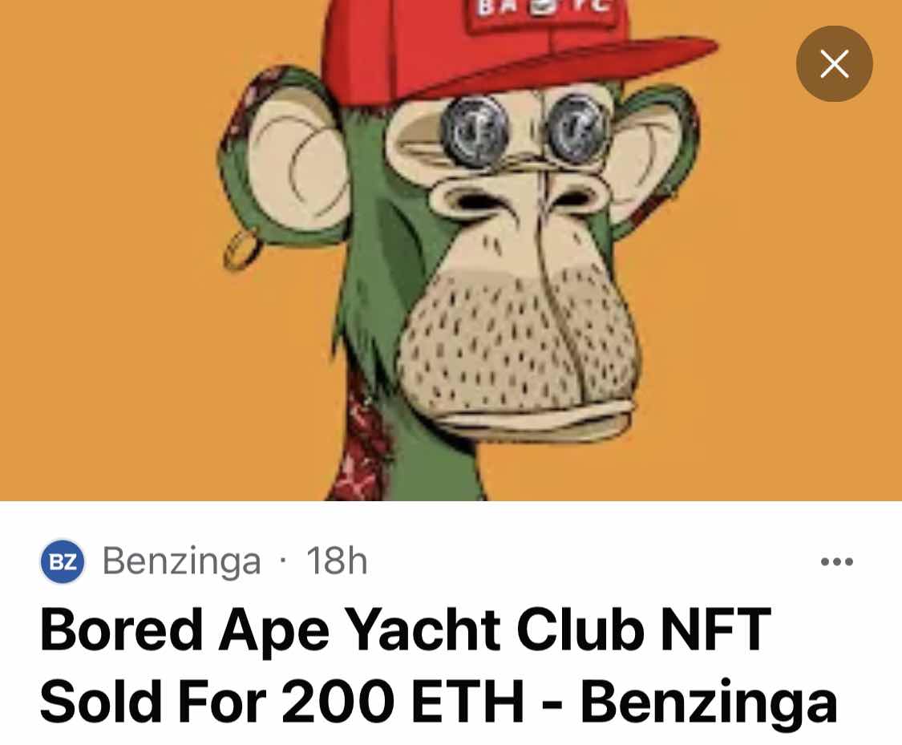Open the three-dot more options menu
The image size is (902, 745).
tap(837, 561)
